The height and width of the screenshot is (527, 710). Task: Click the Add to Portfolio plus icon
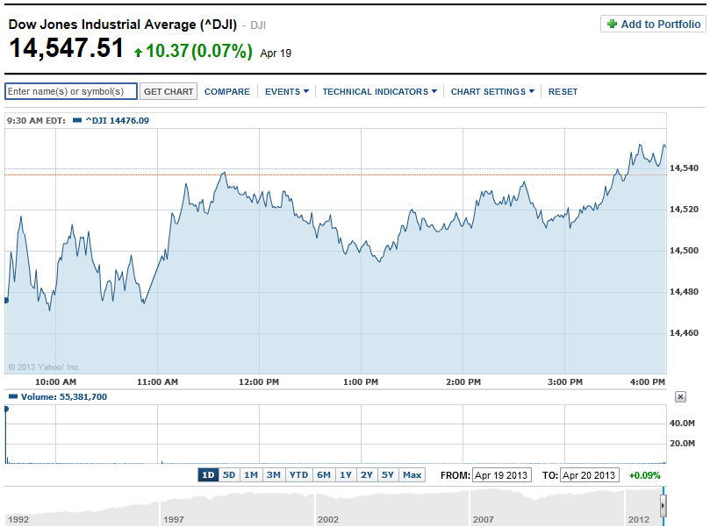612,25
